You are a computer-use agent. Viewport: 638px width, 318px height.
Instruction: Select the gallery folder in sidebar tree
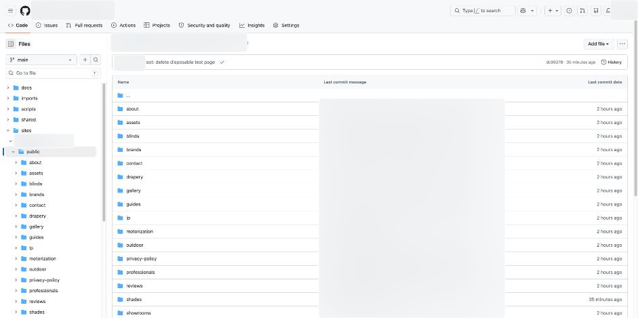click(36, 226)
